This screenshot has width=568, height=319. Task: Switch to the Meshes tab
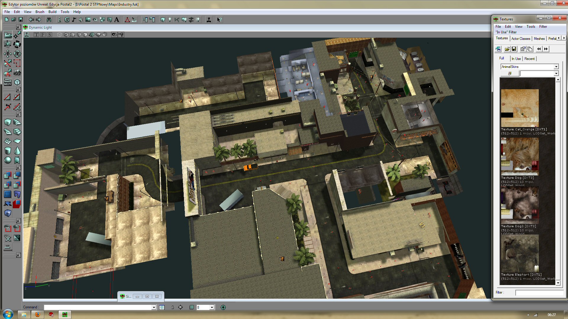(x=539, y=39)
